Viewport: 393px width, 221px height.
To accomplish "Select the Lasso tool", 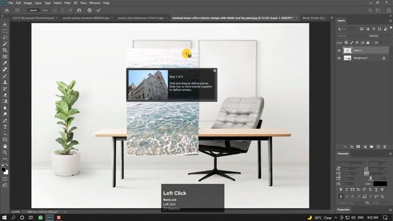I will coord(5,37).
